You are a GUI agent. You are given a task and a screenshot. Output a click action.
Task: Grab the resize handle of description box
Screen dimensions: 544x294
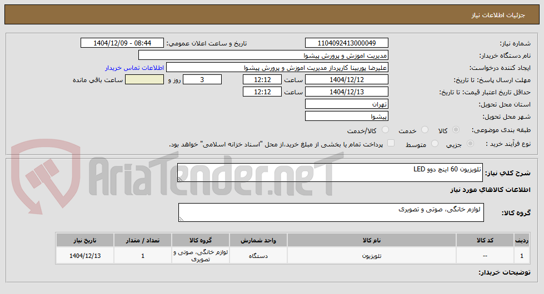click(x=180, y=179)
